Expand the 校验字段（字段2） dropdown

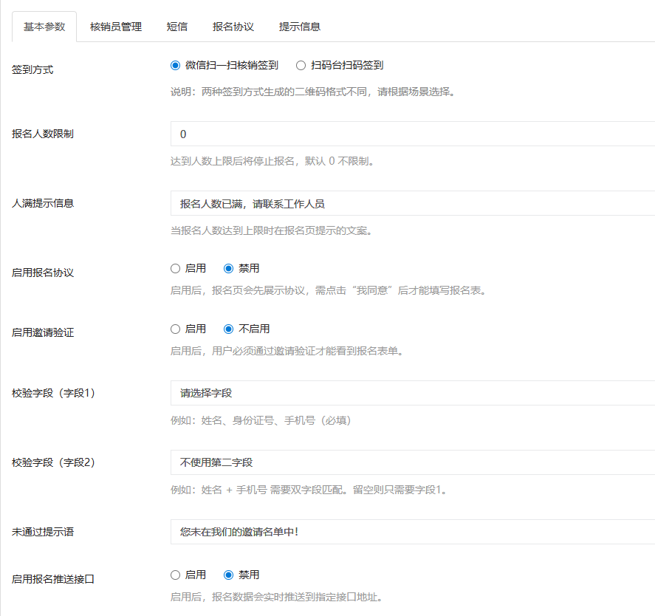412,462
